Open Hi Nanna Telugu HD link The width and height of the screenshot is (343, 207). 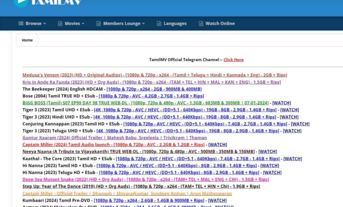179,173
